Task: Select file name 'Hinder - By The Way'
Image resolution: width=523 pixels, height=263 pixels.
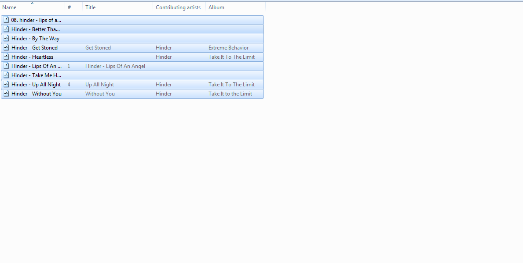Action: coord(35,39)
